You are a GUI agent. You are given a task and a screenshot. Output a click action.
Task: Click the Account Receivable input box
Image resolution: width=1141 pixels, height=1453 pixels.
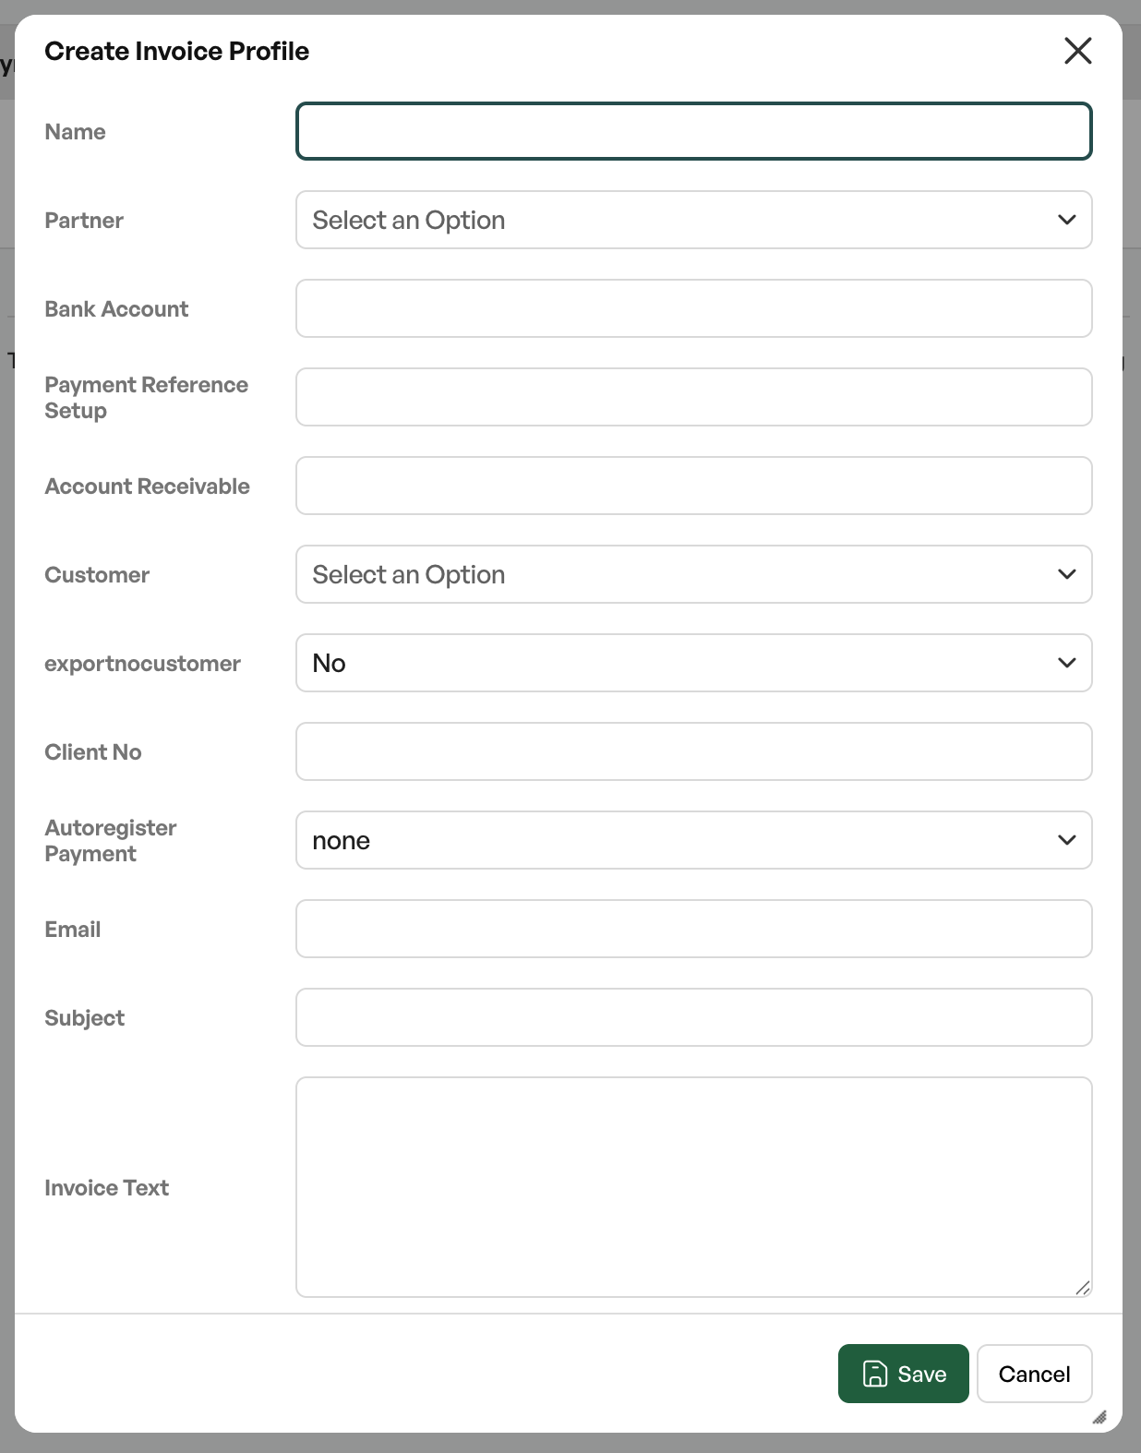[x=694, y=486]
